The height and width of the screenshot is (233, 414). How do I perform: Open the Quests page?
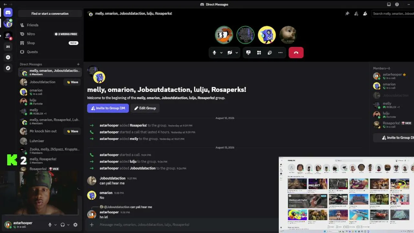pos(50,52)
